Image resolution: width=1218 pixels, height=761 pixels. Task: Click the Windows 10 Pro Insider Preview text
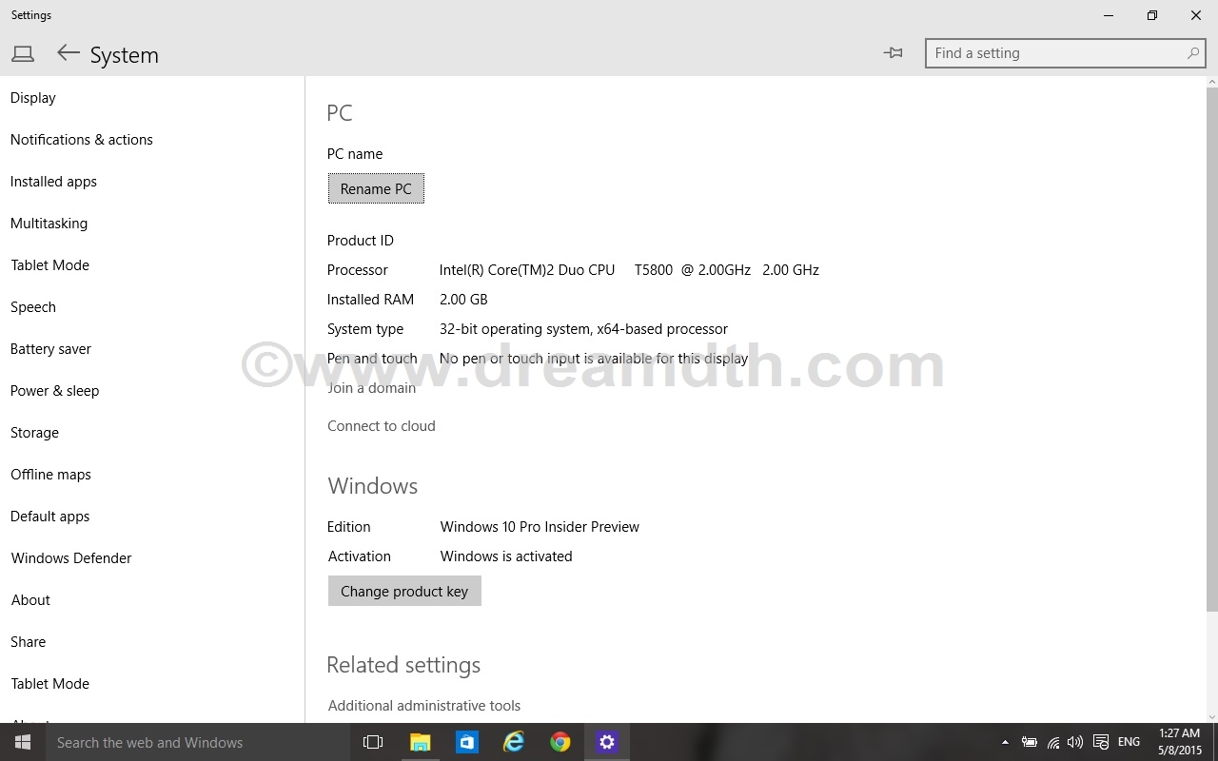540,527
